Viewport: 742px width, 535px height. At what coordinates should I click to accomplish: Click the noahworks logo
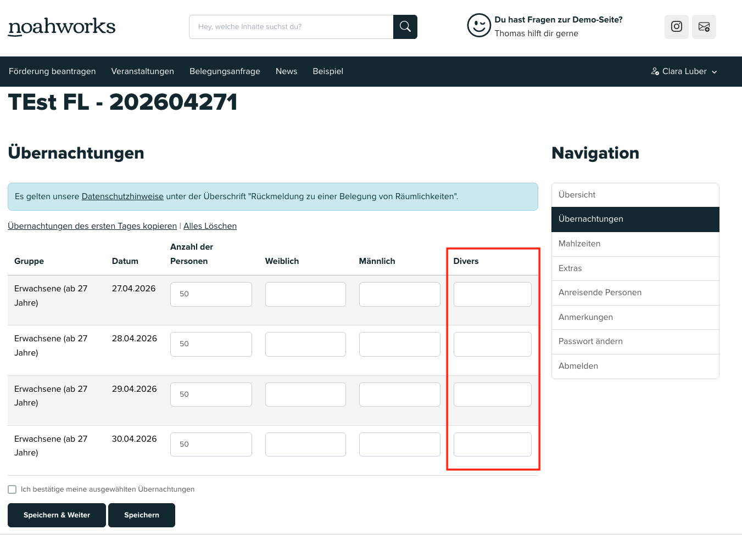pyautogui.click(x=61, y=26)
